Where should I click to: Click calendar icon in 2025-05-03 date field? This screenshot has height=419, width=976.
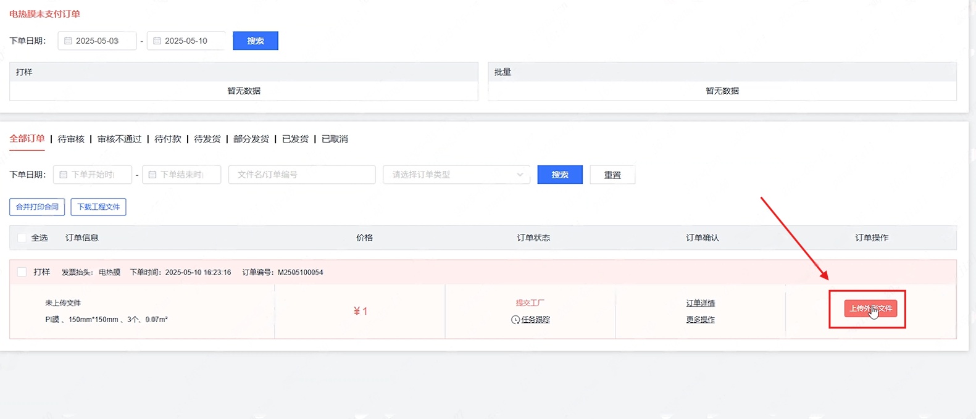pyautogui.click(x=68, y=41)
